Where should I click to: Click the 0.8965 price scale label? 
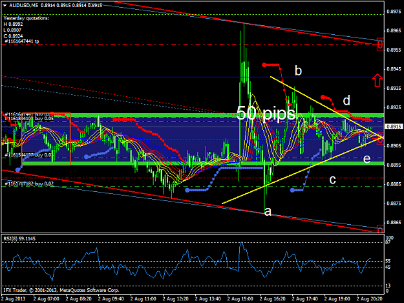[394, 30]
